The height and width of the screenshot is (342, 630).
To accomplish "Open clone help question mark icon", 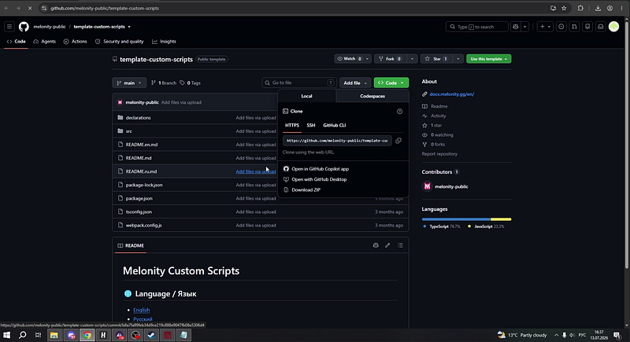I will pos(400,112).
